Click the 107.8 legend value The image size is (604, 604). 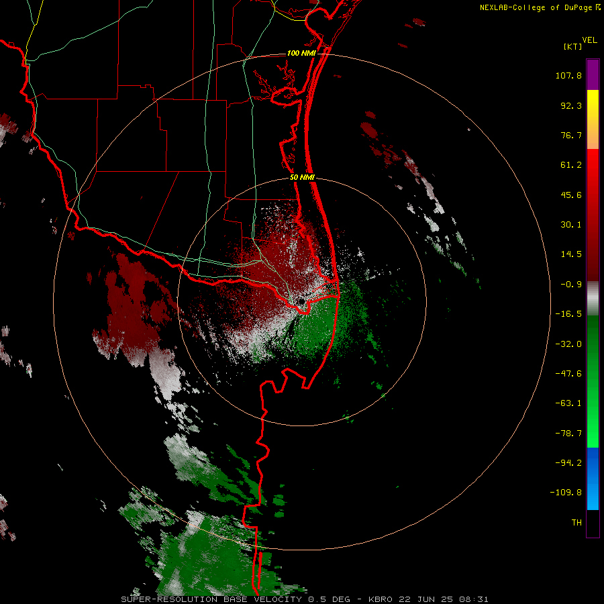coord(568,75)
